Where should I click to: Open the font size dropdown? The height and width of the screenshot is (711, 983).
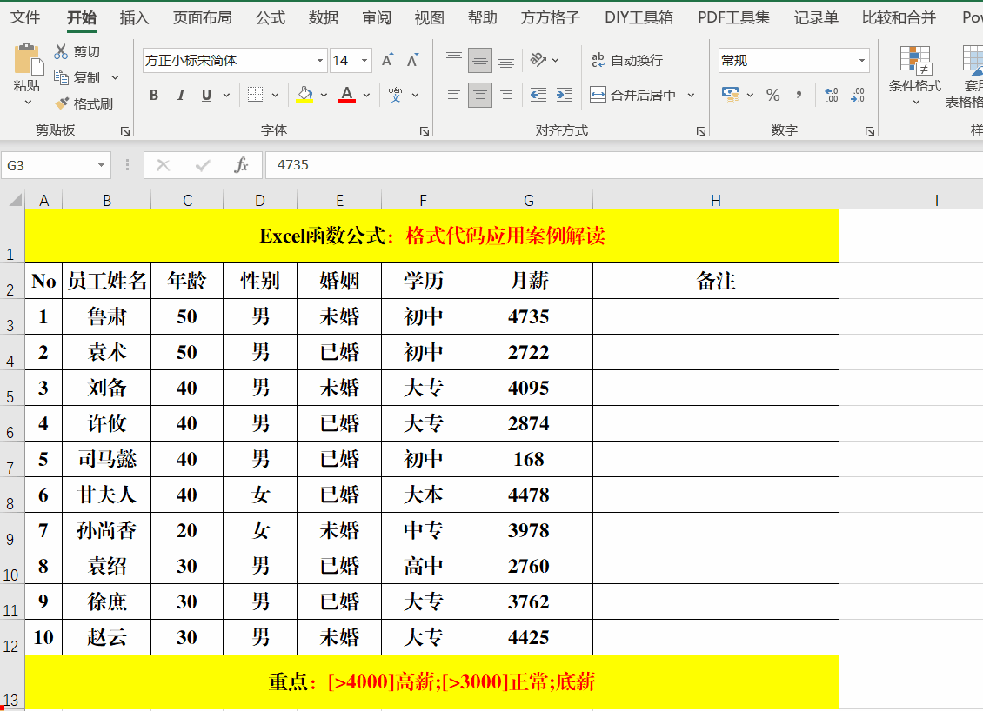pos(364,60)
